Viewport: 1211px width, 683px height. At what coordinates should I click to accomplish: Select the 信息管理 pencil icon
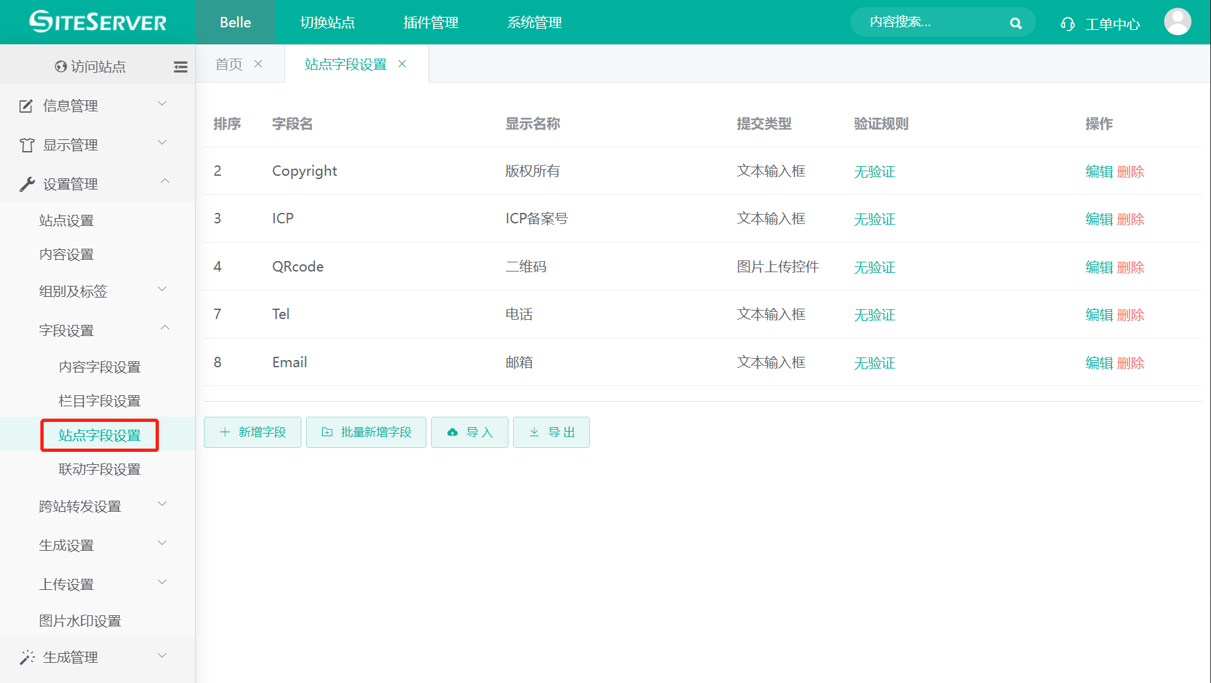[25, 105]
